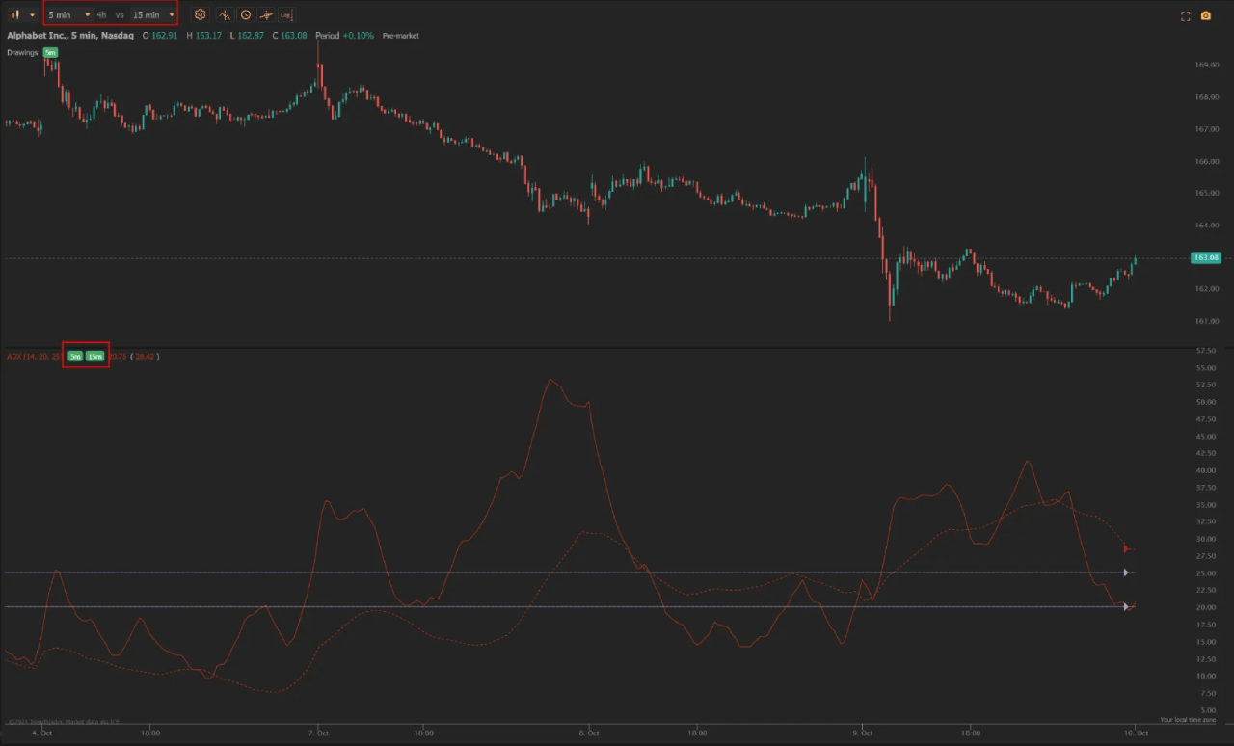Toggle the 15m badge on ADX indicator
This screenshot has width=1234, height=746.
[94, 357]
